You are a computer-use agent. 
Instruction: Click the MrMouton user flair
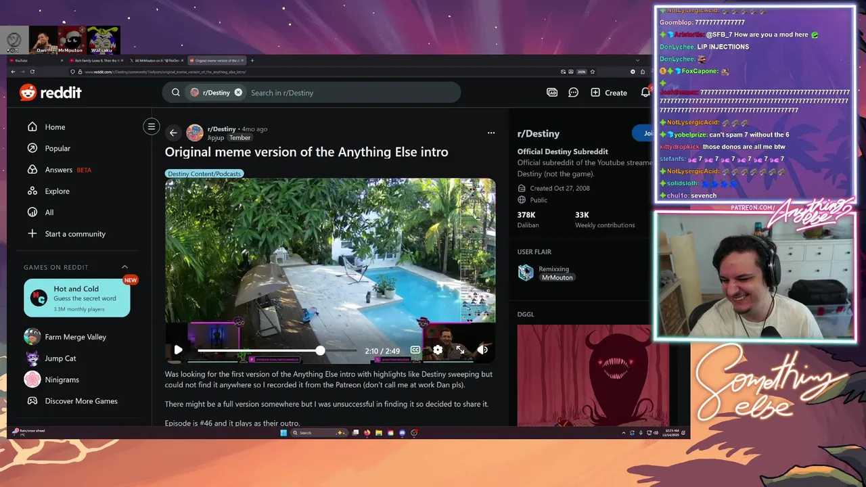click(557, 277)
